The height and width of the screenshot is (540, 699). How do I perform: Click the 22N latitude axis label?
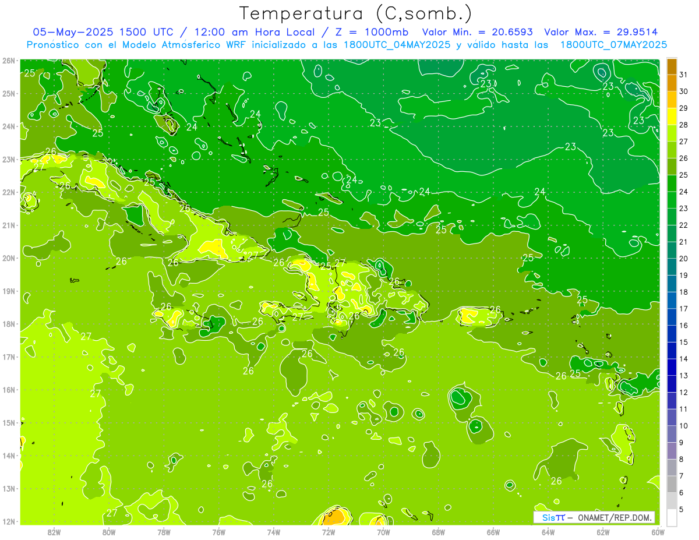point(9,192)
